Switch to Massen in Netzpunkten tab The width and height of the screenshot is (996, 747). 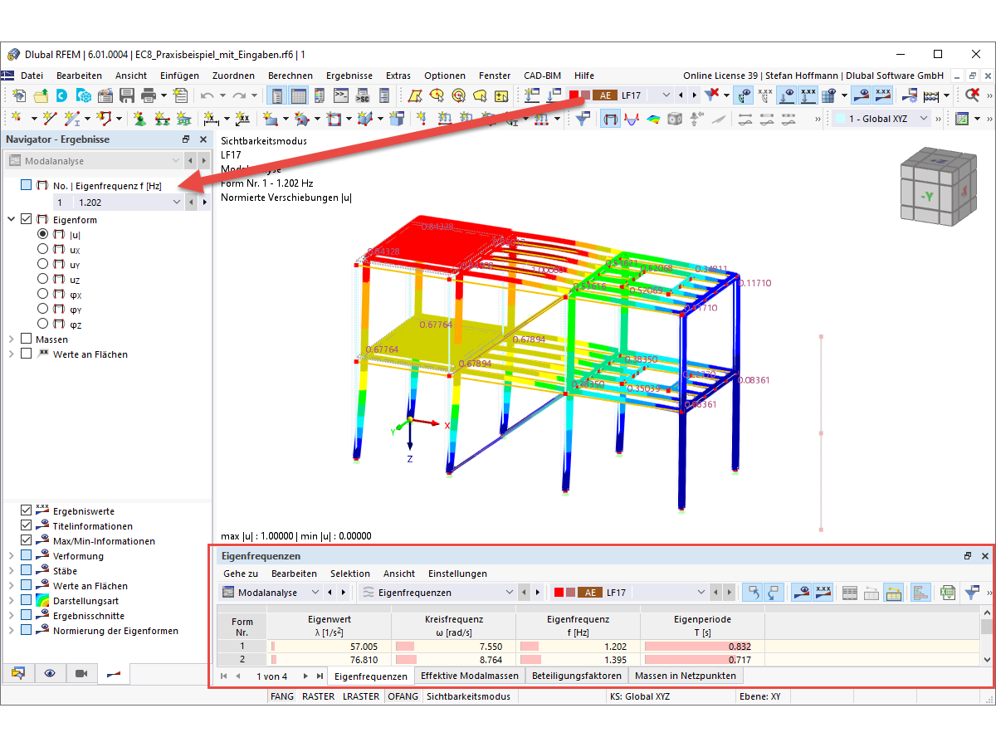(685, 676)
